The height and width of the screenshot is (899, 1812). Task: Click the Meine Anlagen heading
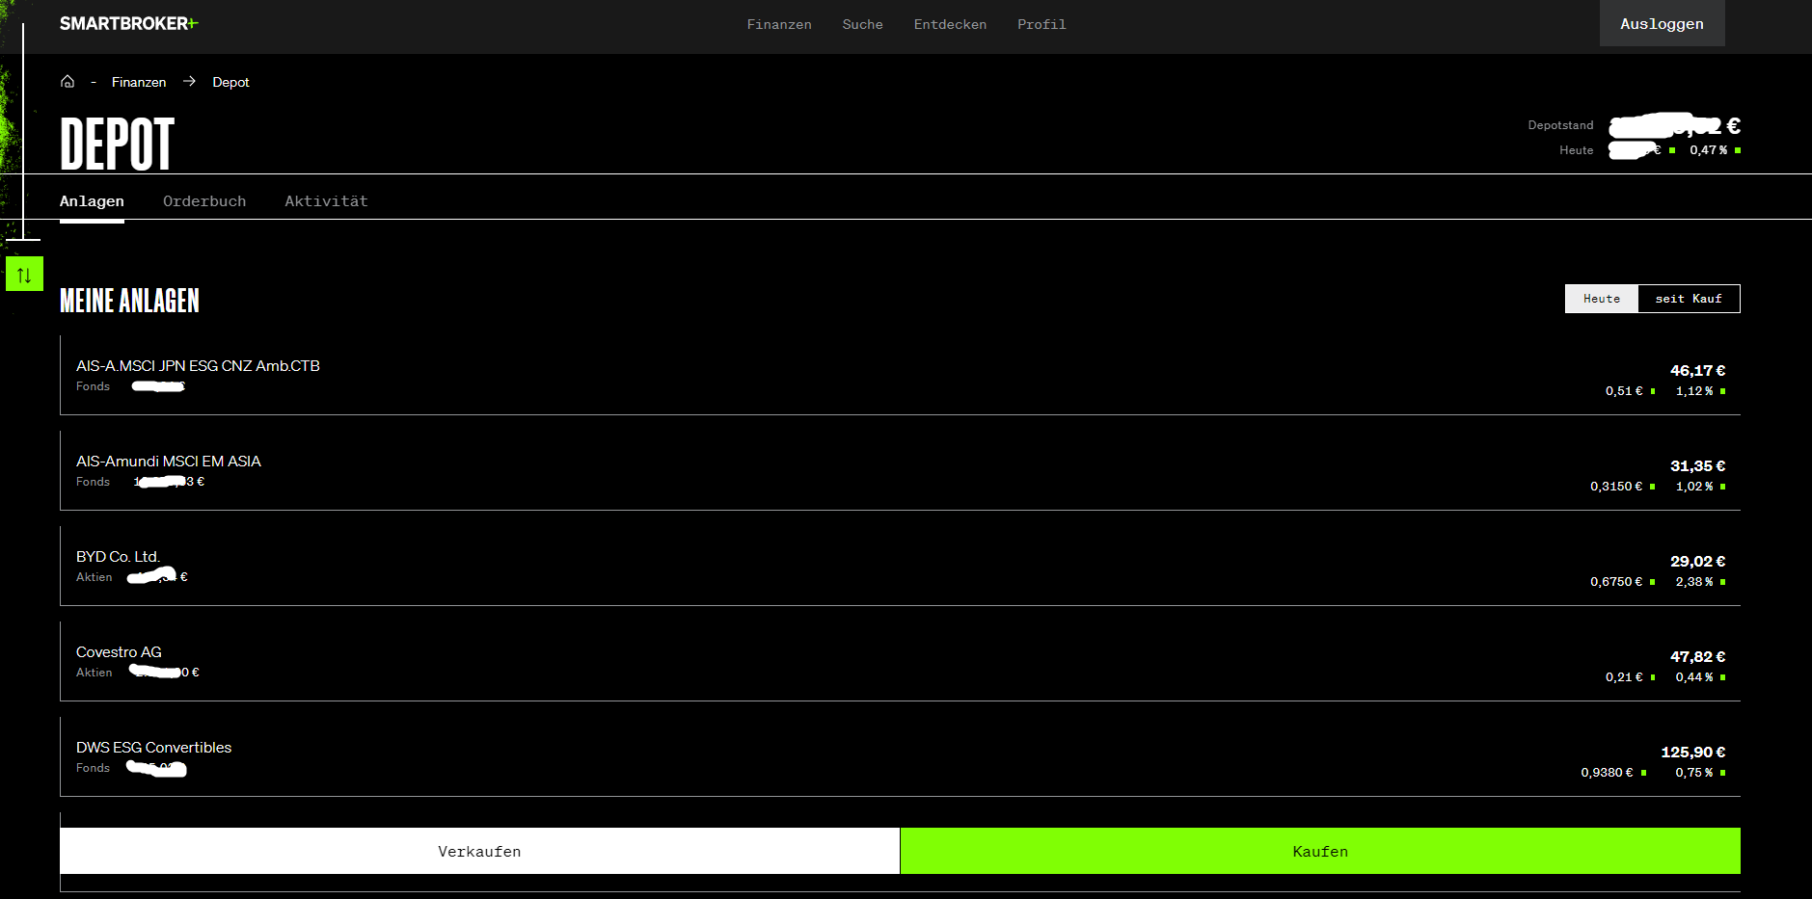click(x=129, y=301)
